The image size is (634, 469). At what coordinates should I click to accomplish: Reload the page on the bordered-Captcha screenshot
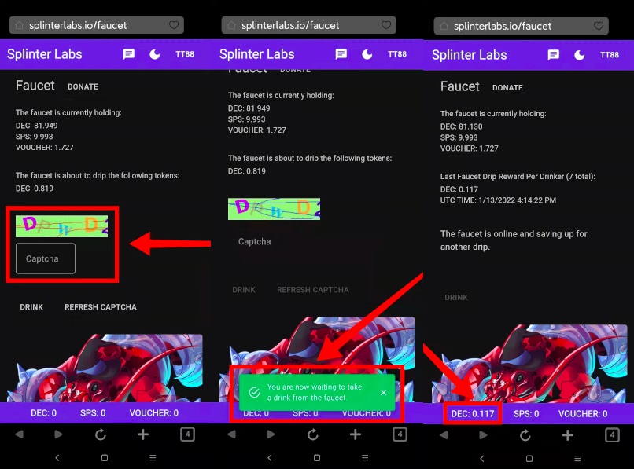[100, 434]
